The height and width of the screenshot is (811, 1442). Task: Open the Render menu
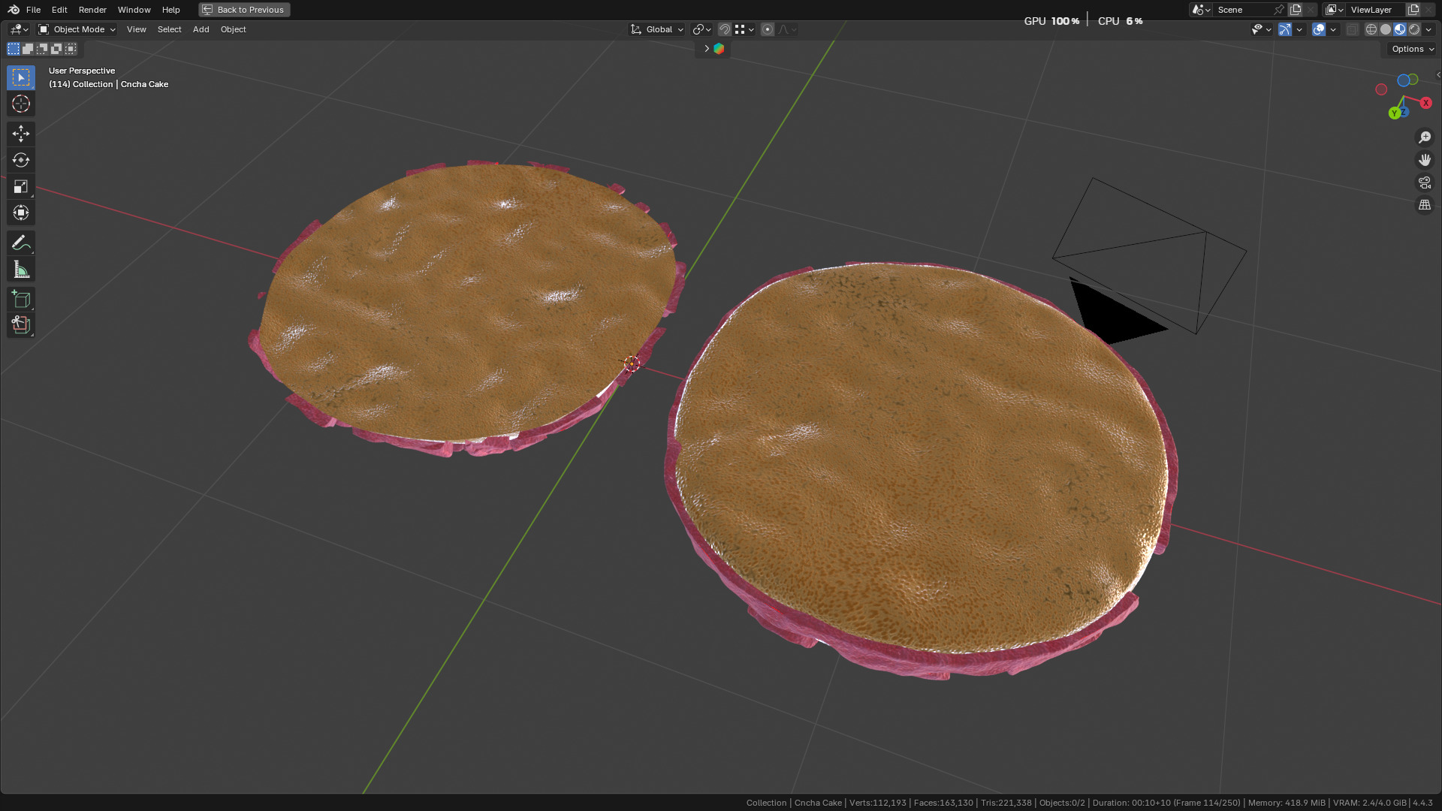click(92, 10)
